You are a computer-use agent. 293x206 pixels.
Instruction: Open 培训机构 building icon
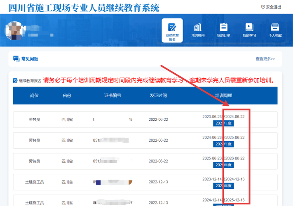pos(198,27)
